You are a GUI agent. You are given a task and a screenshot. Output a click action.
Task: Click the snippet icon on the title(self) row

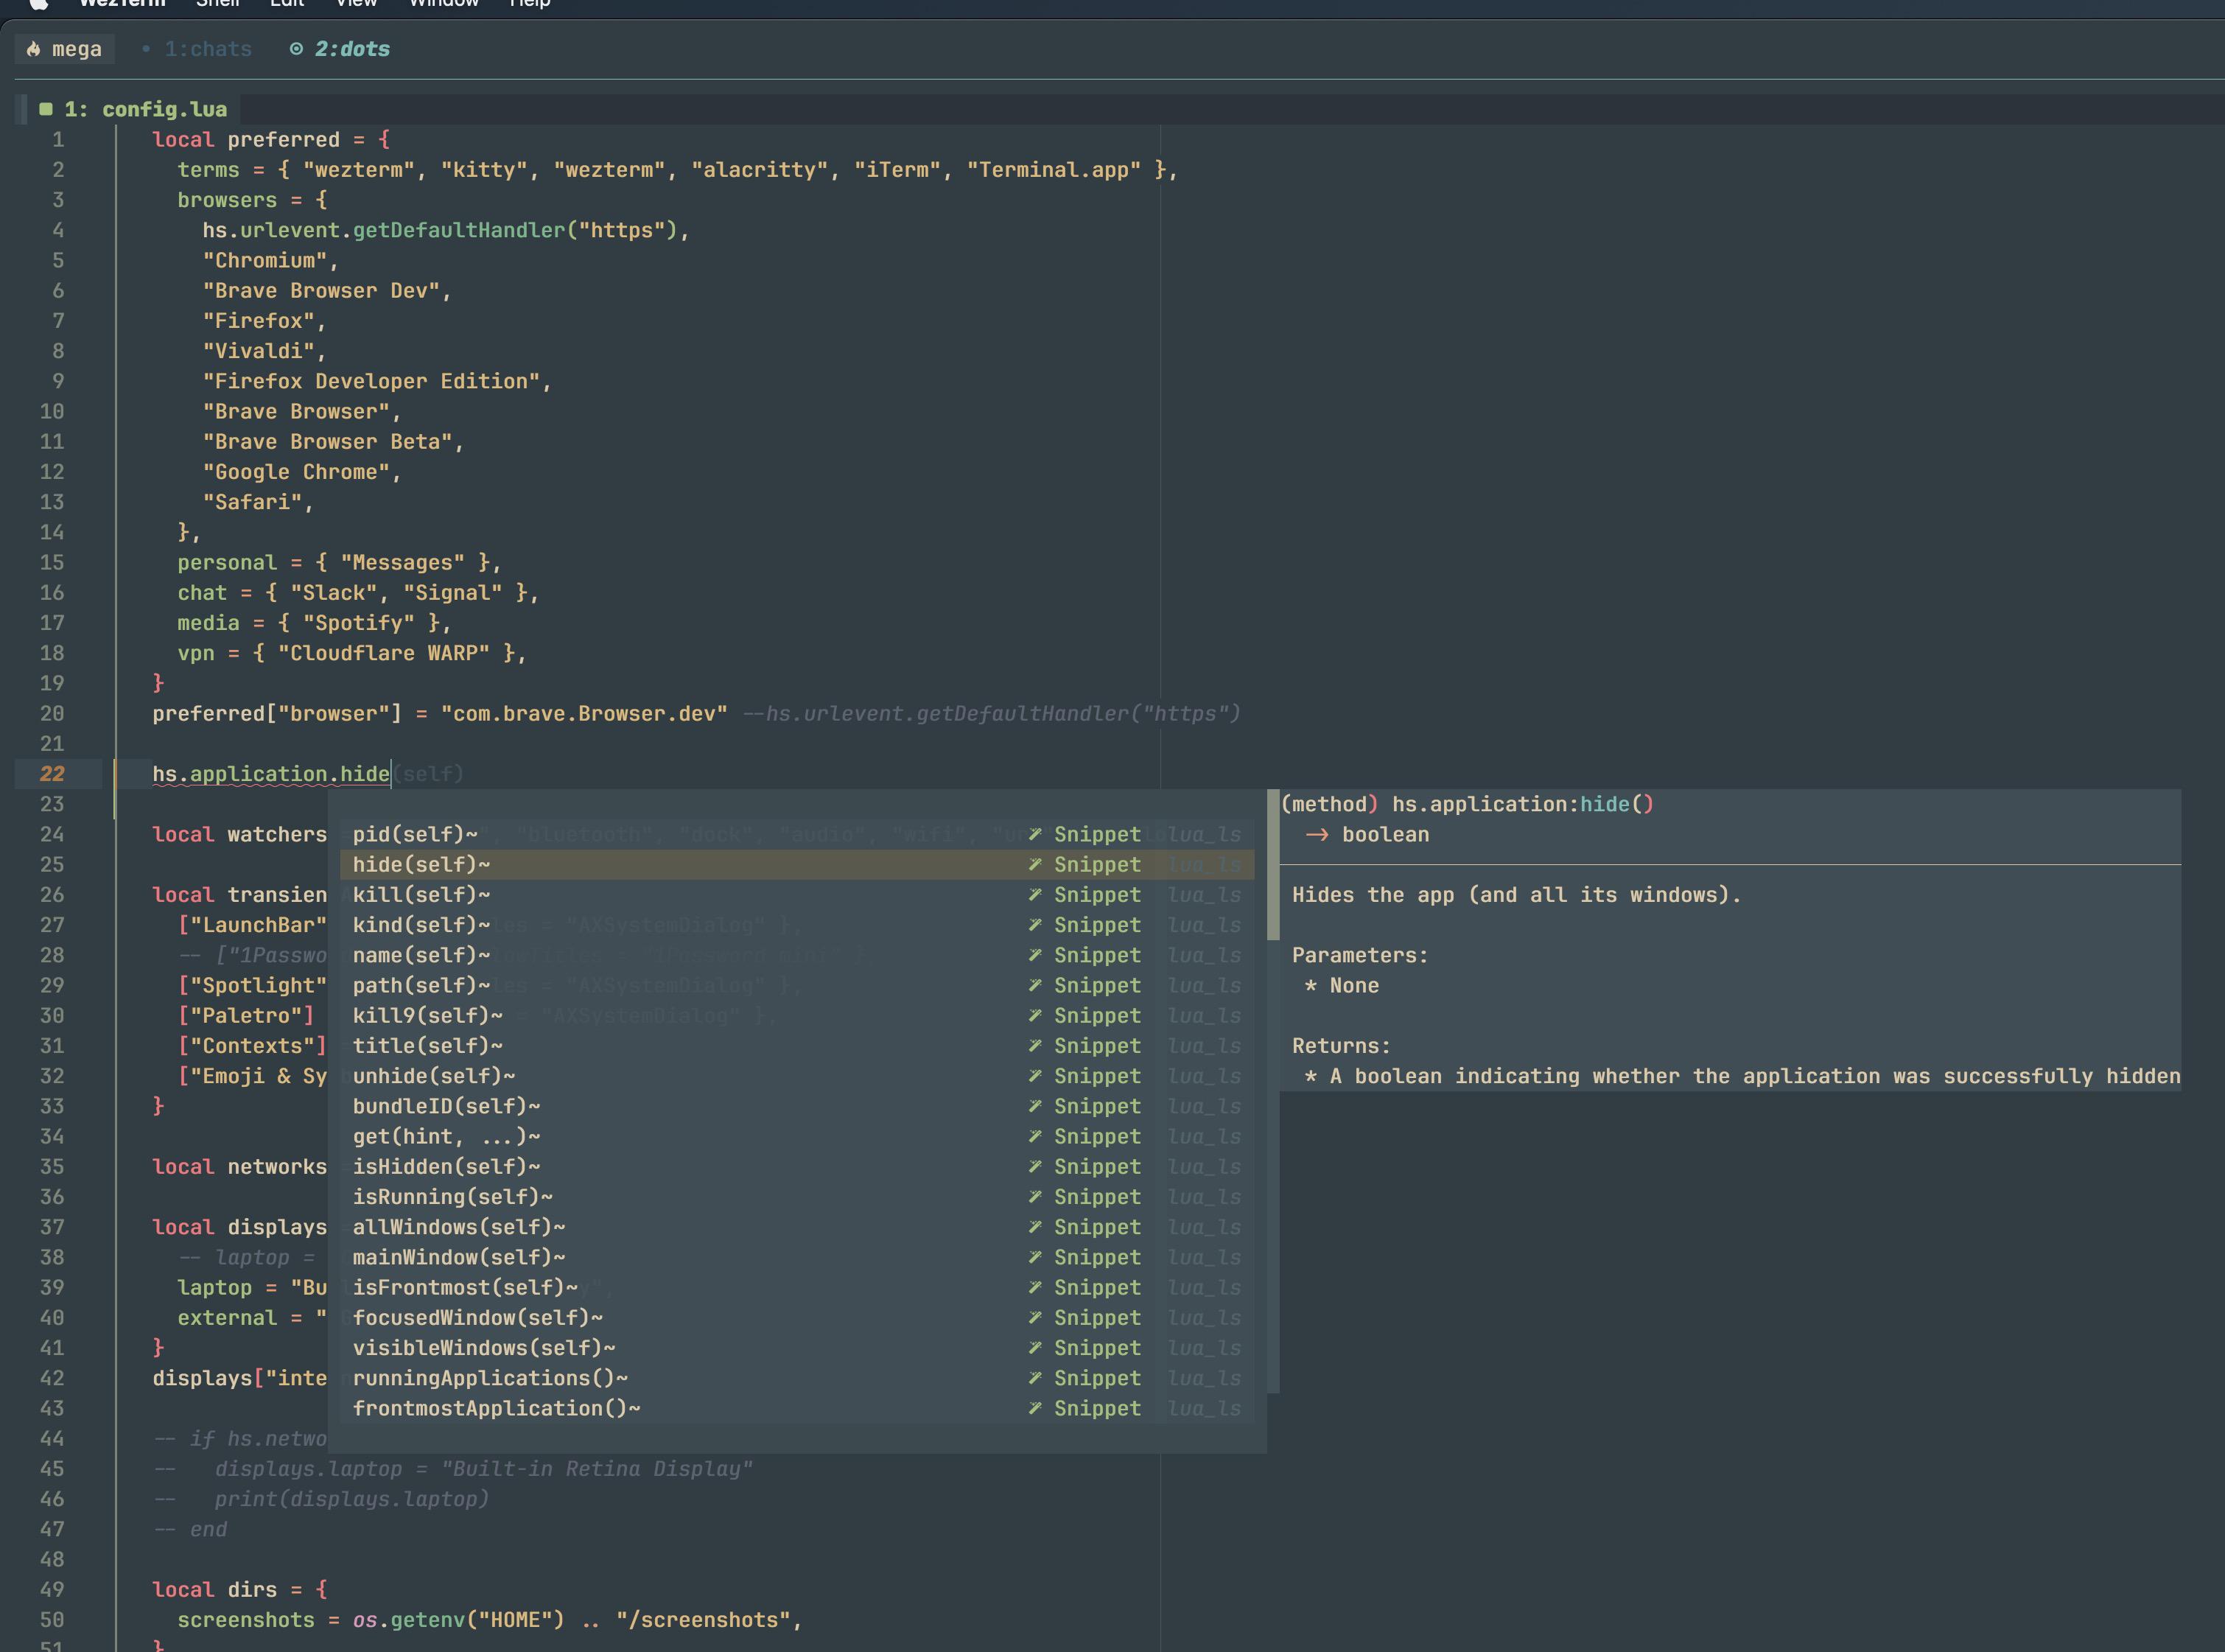1036,1046
